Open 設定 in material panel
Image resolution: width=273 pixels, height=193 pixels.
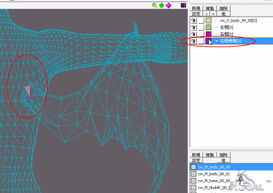[x=196, y=160]
